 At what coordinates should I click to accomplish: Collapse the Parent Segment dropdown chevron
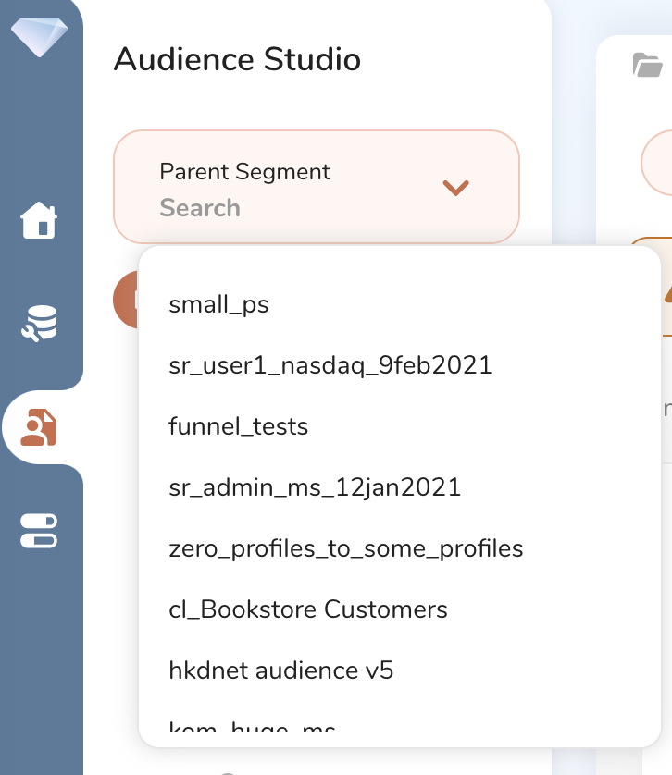[455, 188]
